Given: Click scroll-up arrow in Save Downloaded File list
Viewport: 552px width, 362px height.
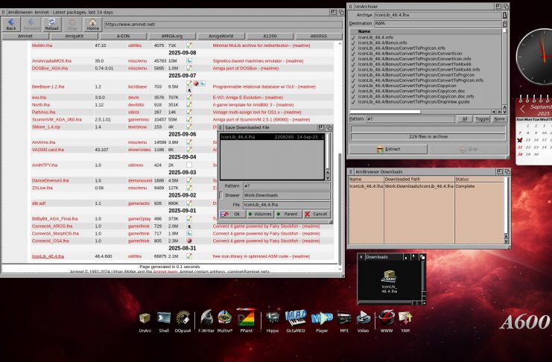Looking at the screenshot, I should pyautogui.click(x=327, y=173).
